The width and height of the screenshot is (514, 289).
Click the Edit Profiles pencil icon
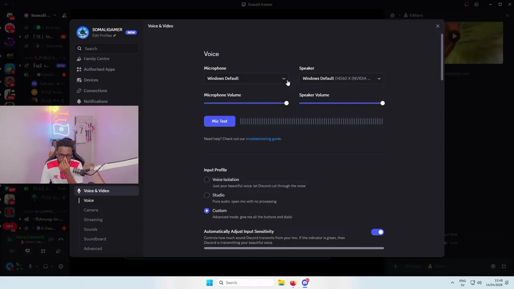pos(114,36)
